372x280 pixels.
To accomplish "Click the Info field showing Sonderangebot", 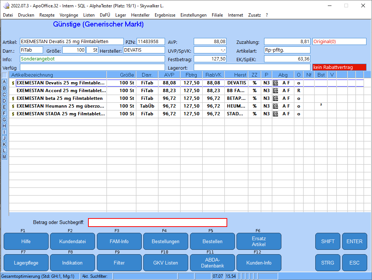I will tap(92, 59).
